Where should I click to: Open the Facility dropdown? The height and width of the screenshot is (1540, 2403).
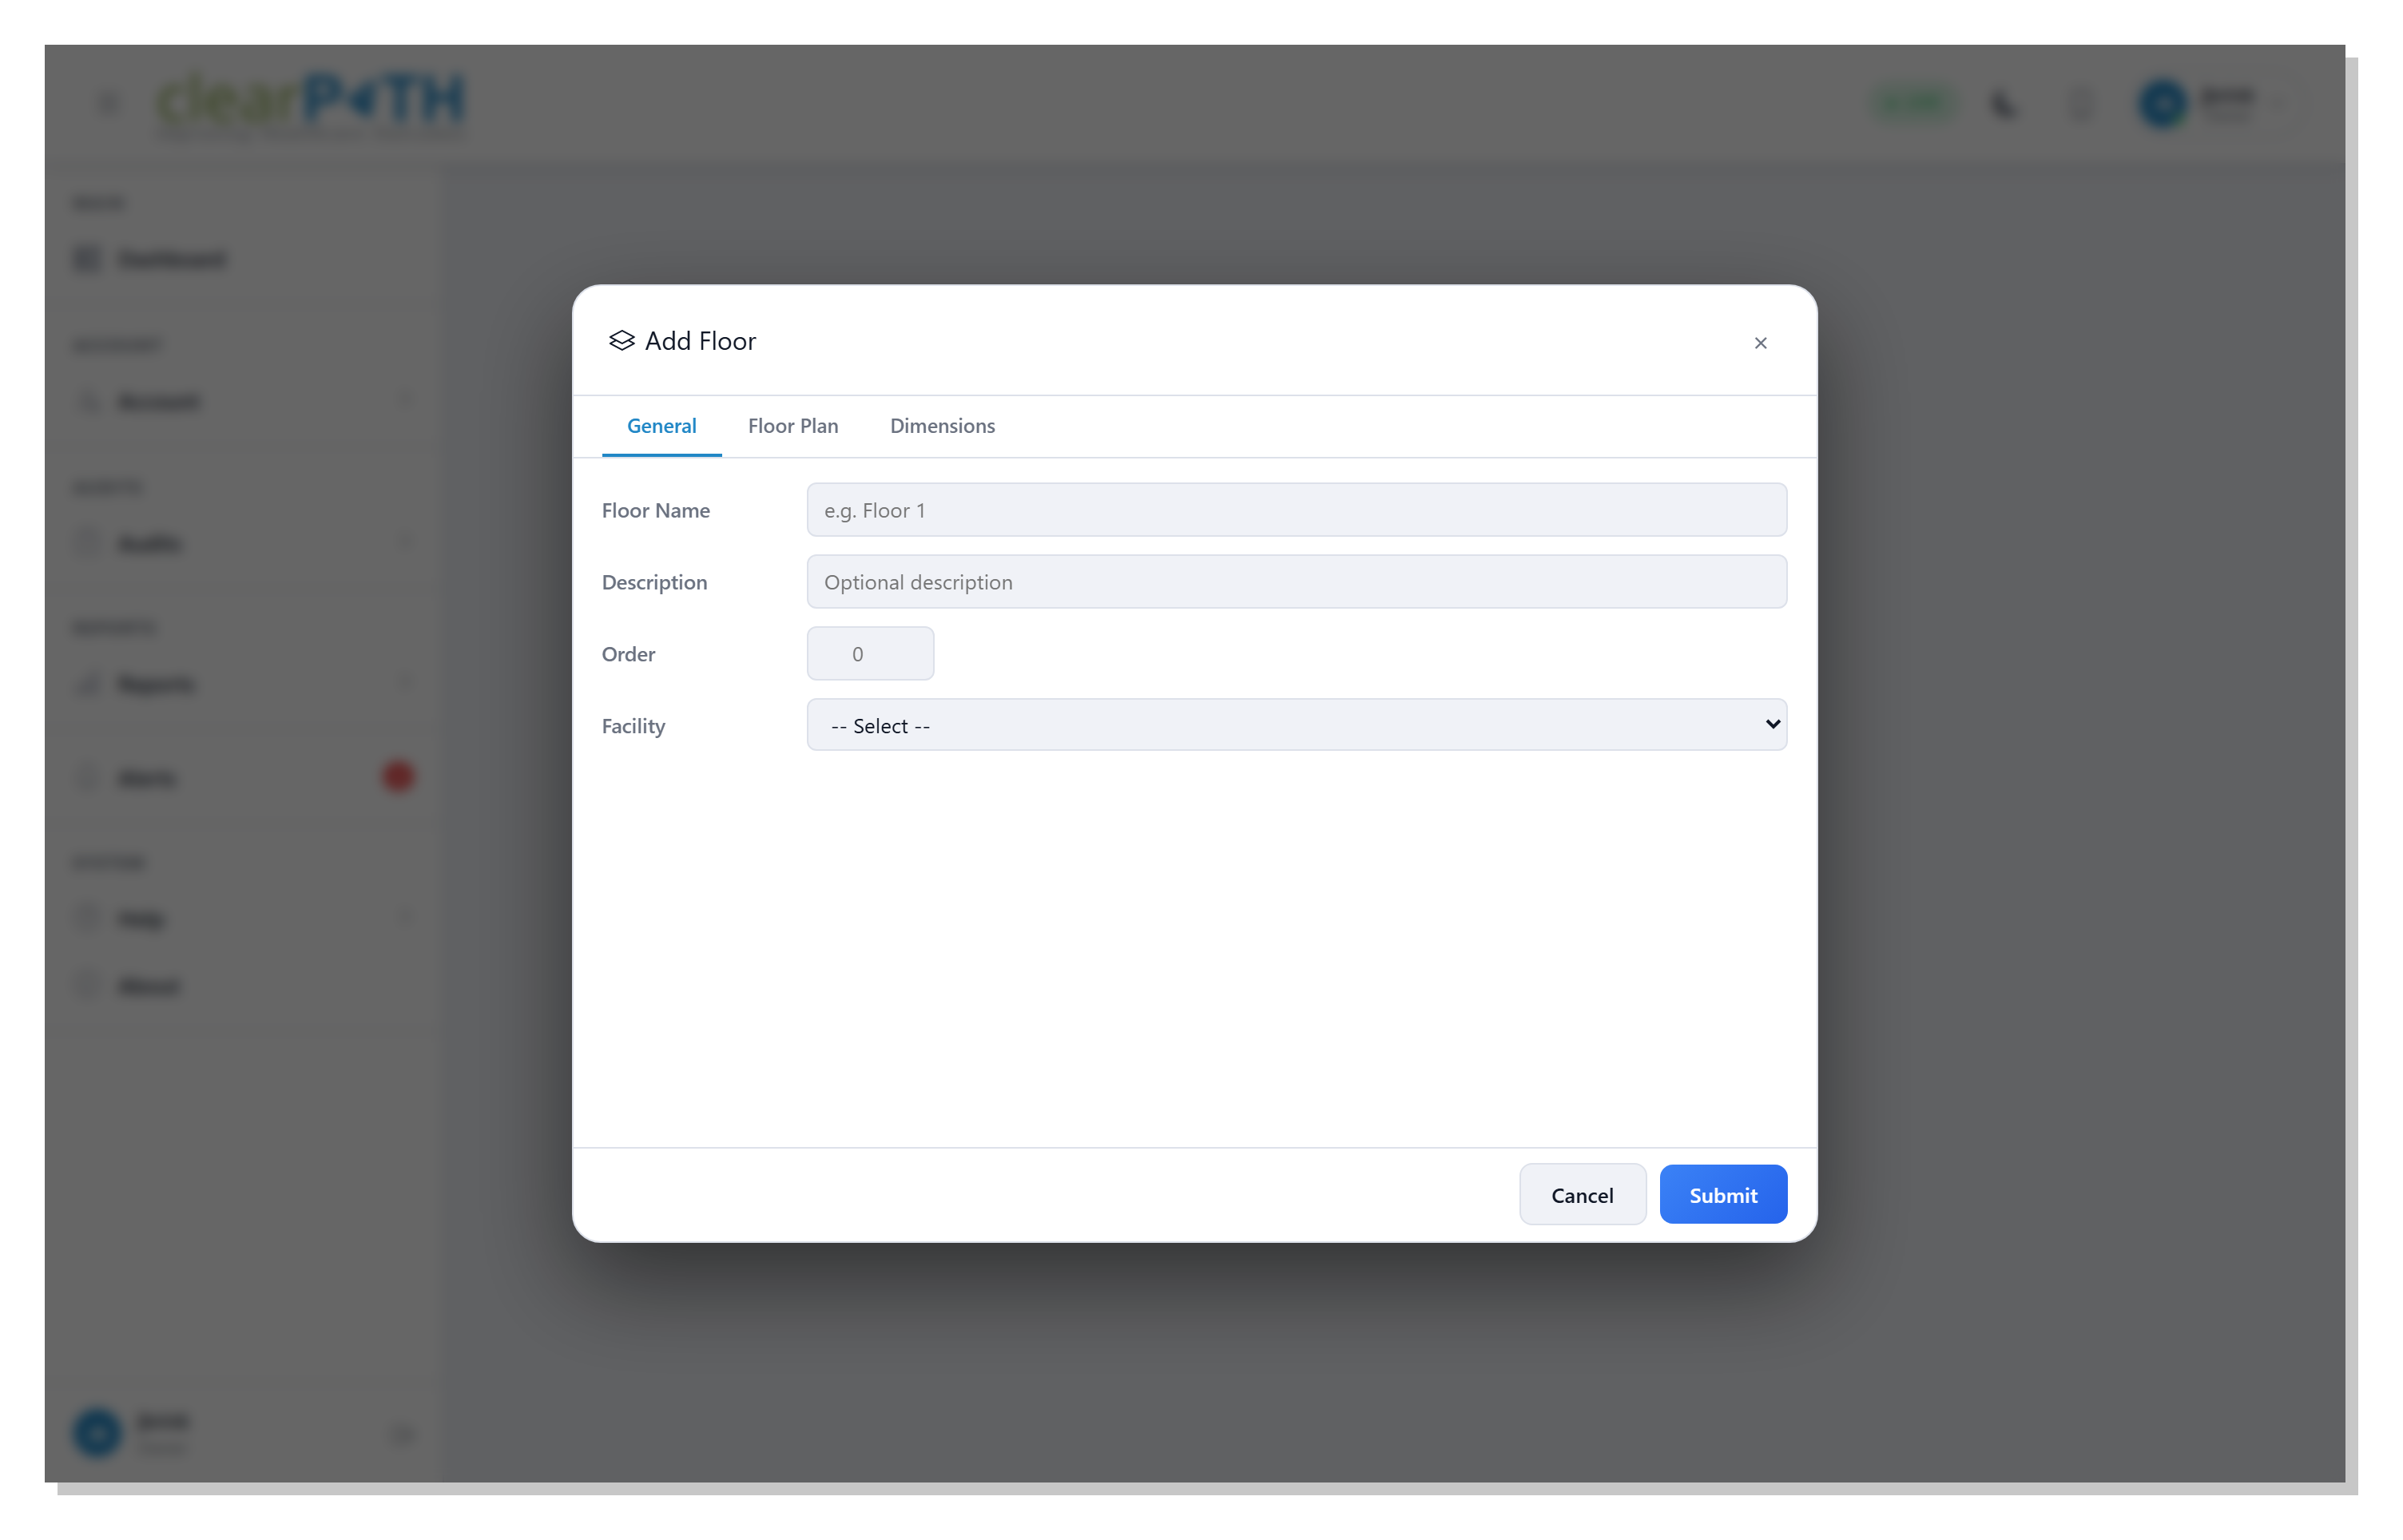coord(1296,725)
